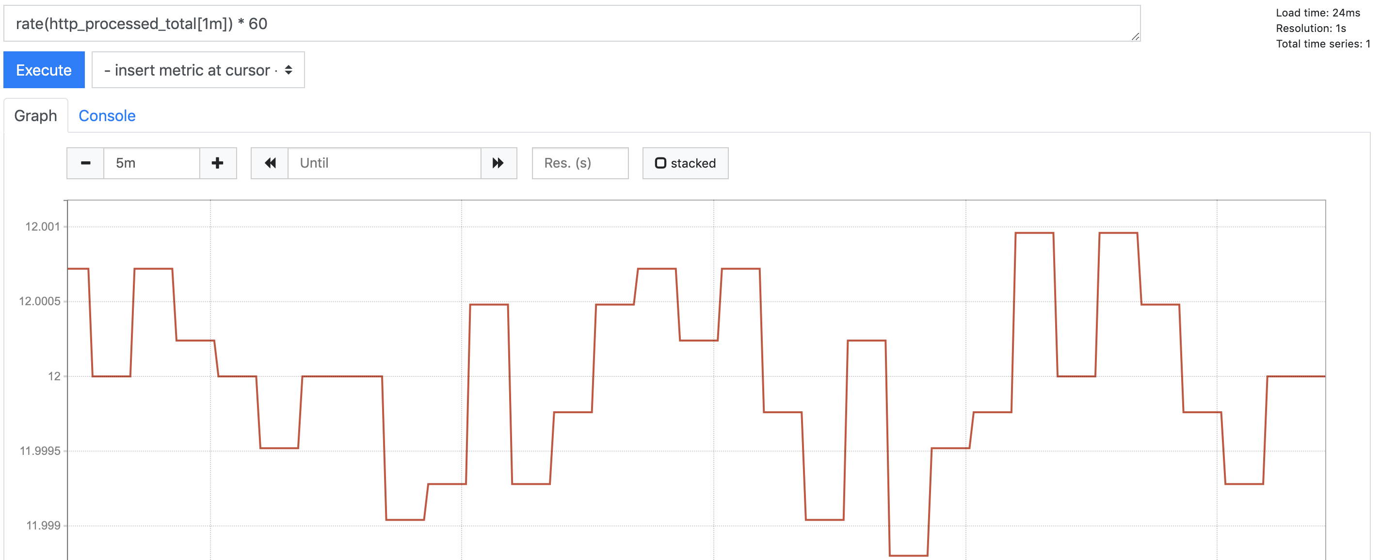The width and height of the screenshot is (1381, 560).
Task: Focus the Until time input field
Action: 384,163
